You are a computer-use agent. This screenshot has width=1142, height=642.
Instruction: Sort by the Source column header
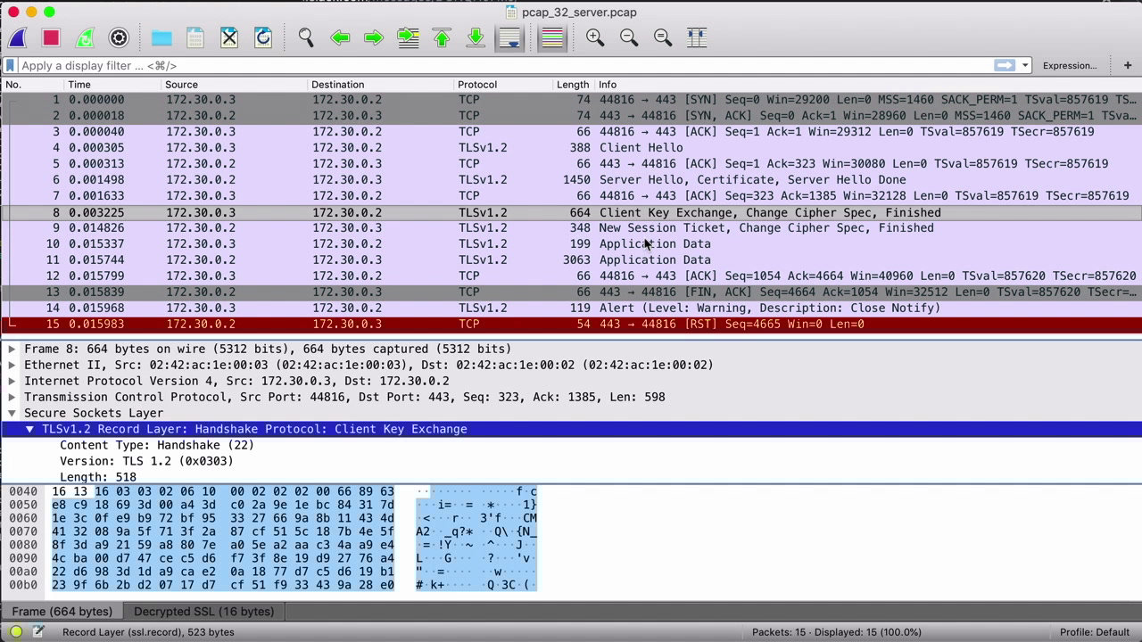point(234,85)
